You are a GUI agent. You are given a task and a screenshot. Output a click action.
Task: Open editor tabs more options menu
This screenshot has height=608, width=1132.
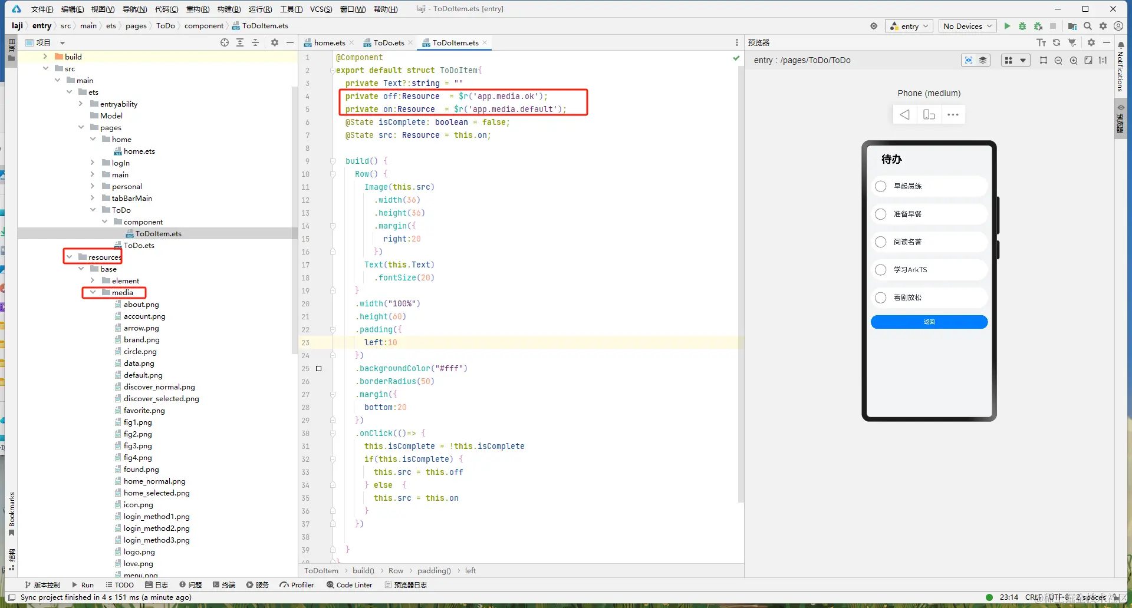click(x=737, y=42)
